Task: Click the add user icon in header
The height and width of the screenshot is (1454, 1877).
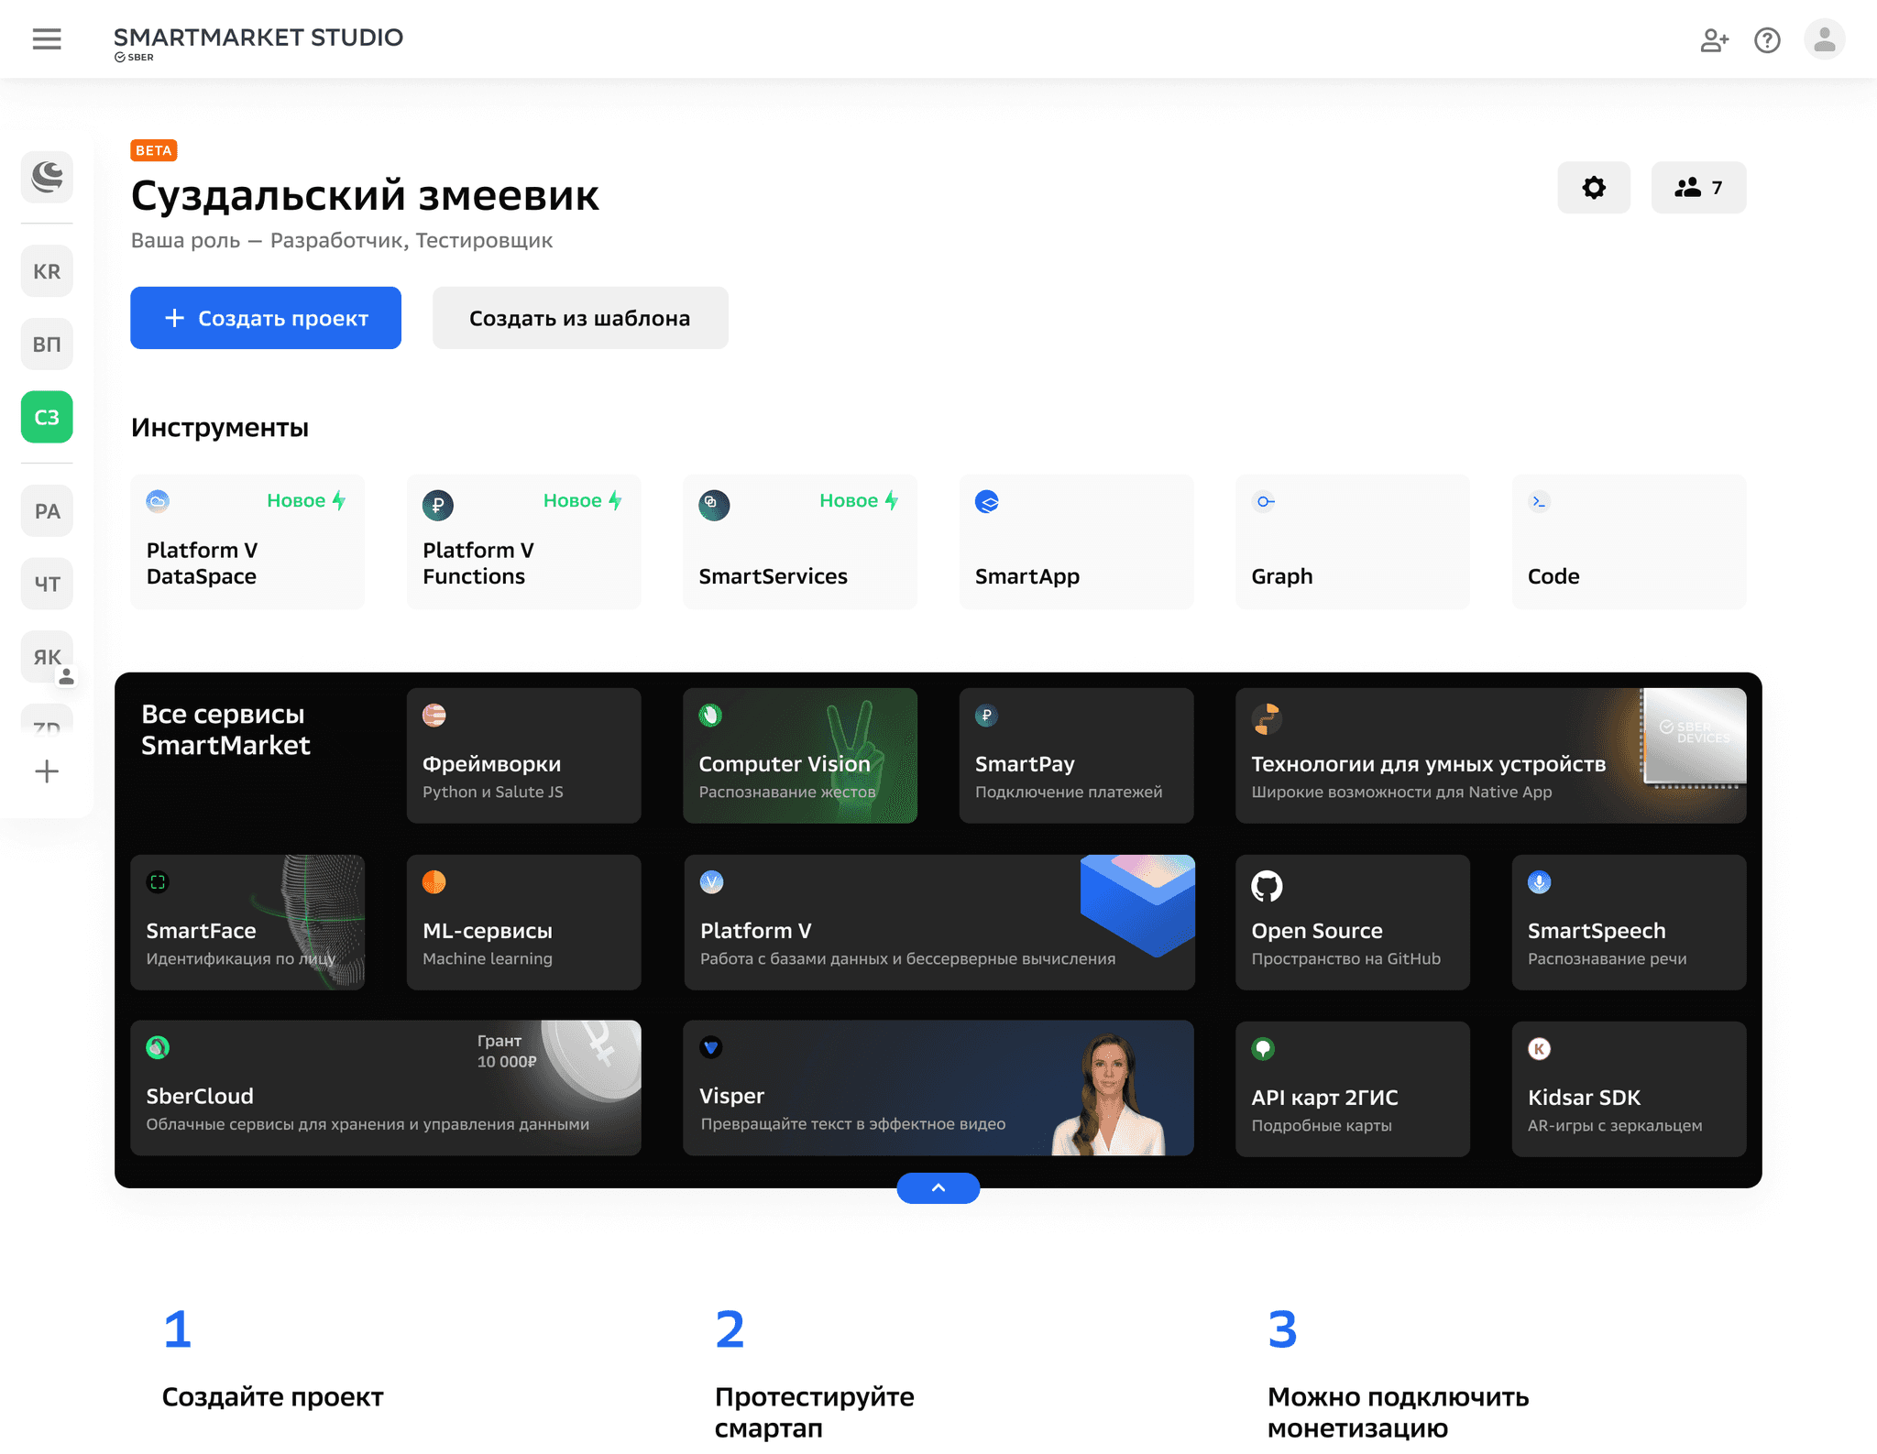Action: pos(1714,40)
